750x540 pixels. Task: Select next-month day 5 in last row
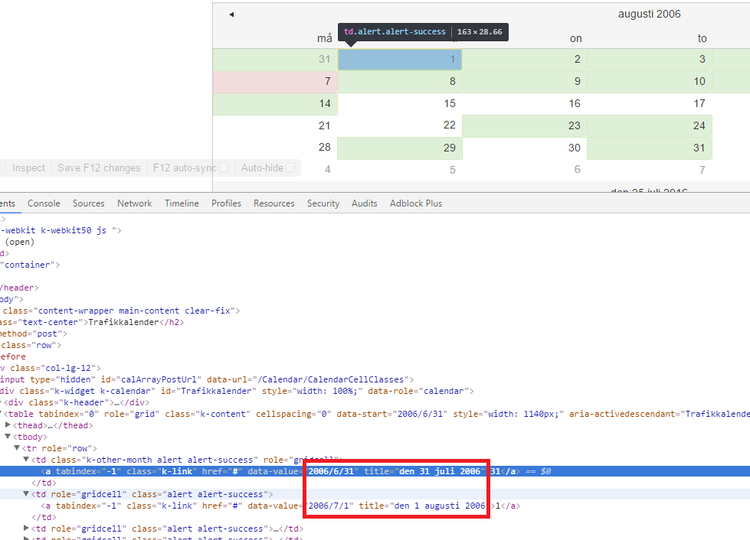click(x=400, y=170)
